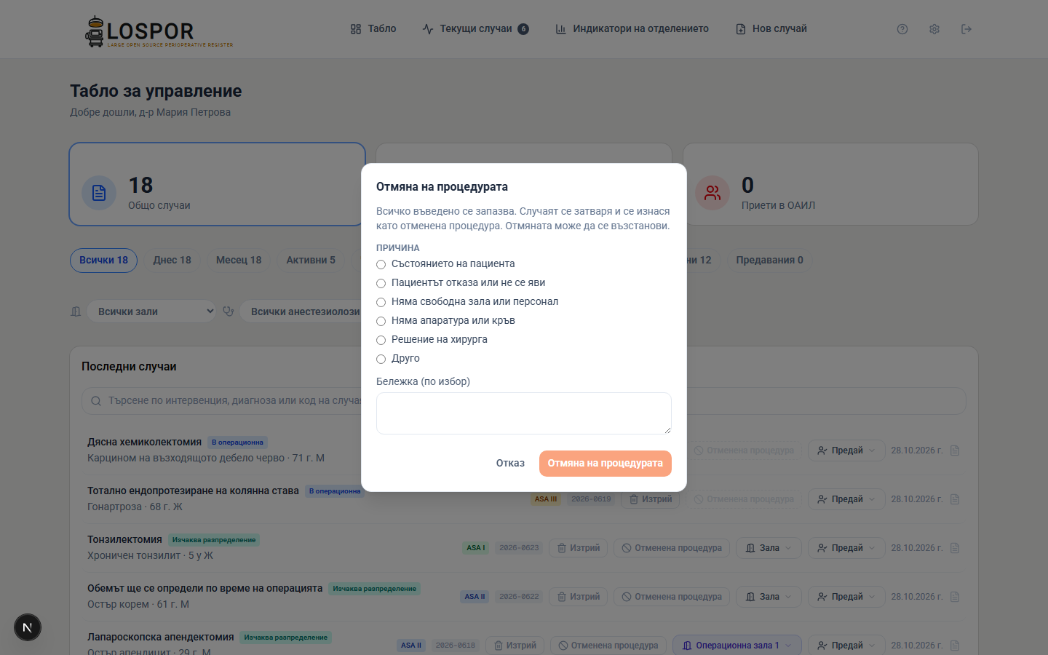
Task: Select the Днес 18 filter chip
Action: [172, 261]
